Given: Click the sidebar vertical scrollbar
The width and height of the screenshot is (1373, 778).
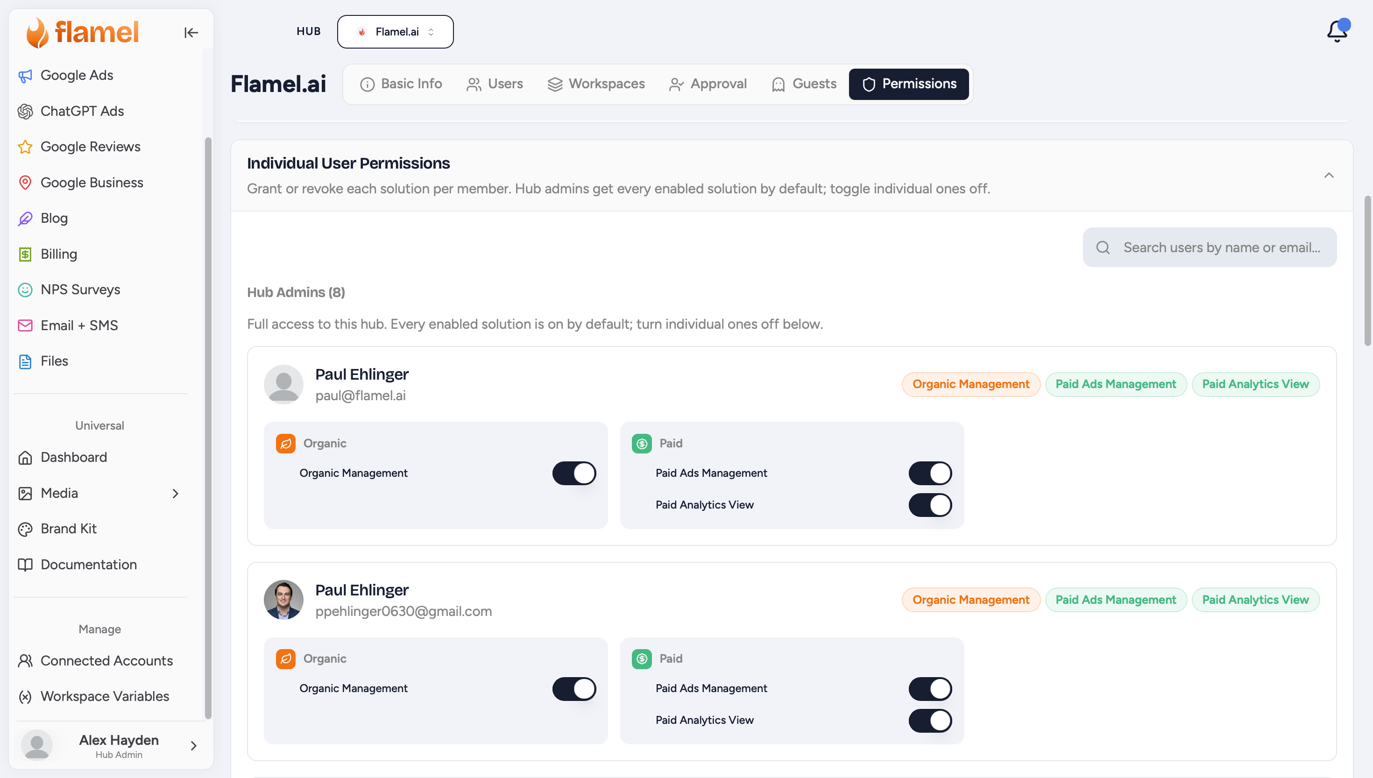Looking at the screenshot, I should [x=208, y=428].
